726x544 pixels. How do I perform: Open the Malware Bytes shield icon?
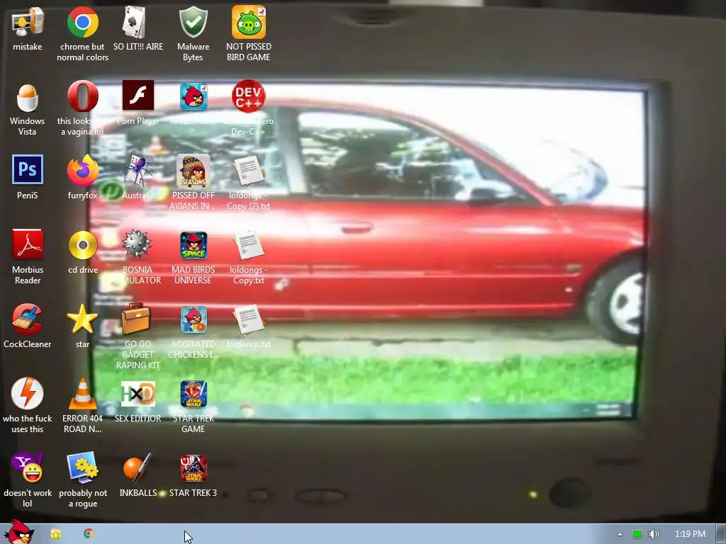click(193, 22)
